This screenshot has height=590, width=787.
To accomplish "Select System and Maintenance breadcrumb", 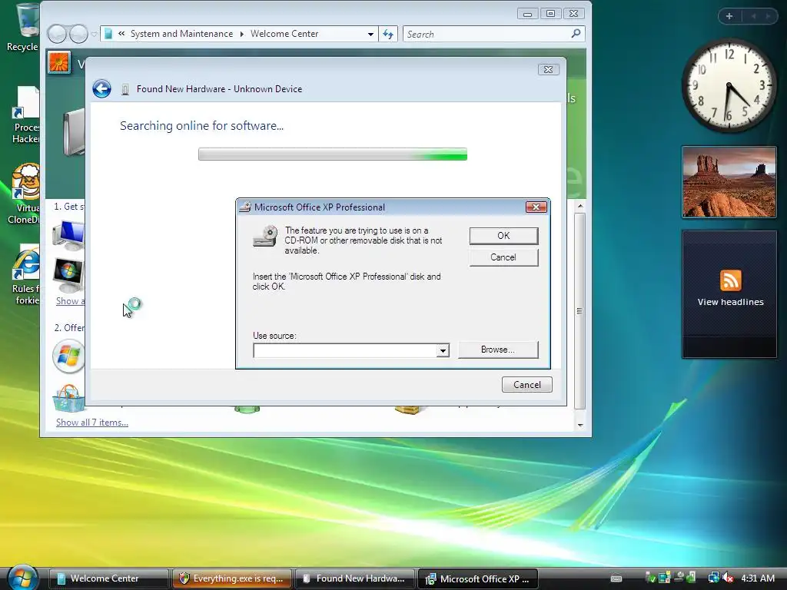I will (x=181, y=34).
